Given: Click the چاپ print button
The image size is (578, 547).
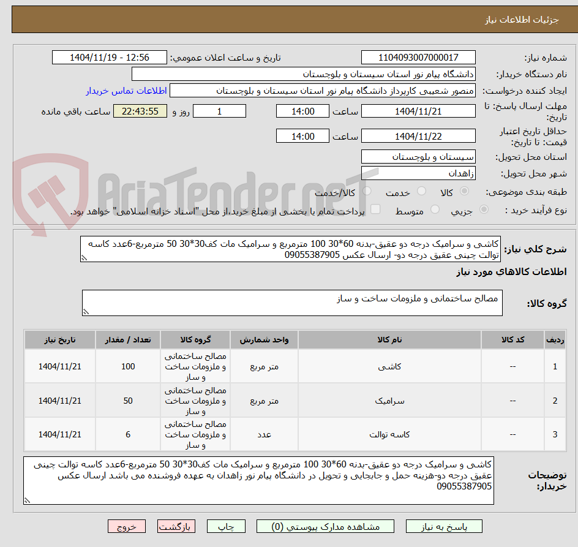Looking at the screenshot, I should pyautogui.click(x=226, y=526).
